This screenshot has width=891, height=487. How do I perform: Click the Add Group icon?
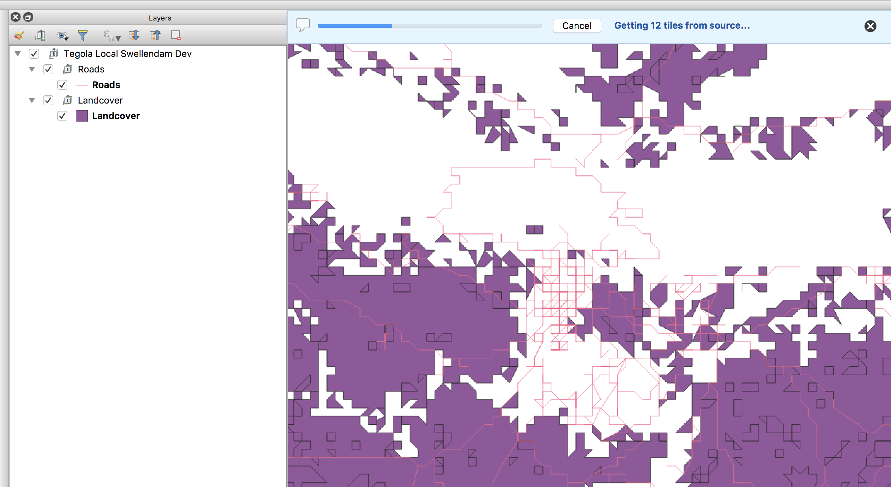pyautogui.click(x=40, y=35)
